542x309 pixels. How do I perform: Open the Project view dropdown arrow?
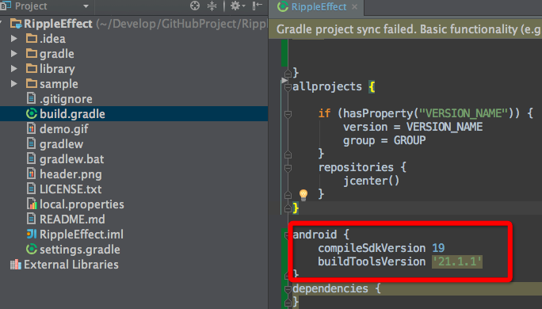click(x=86, y=6)
